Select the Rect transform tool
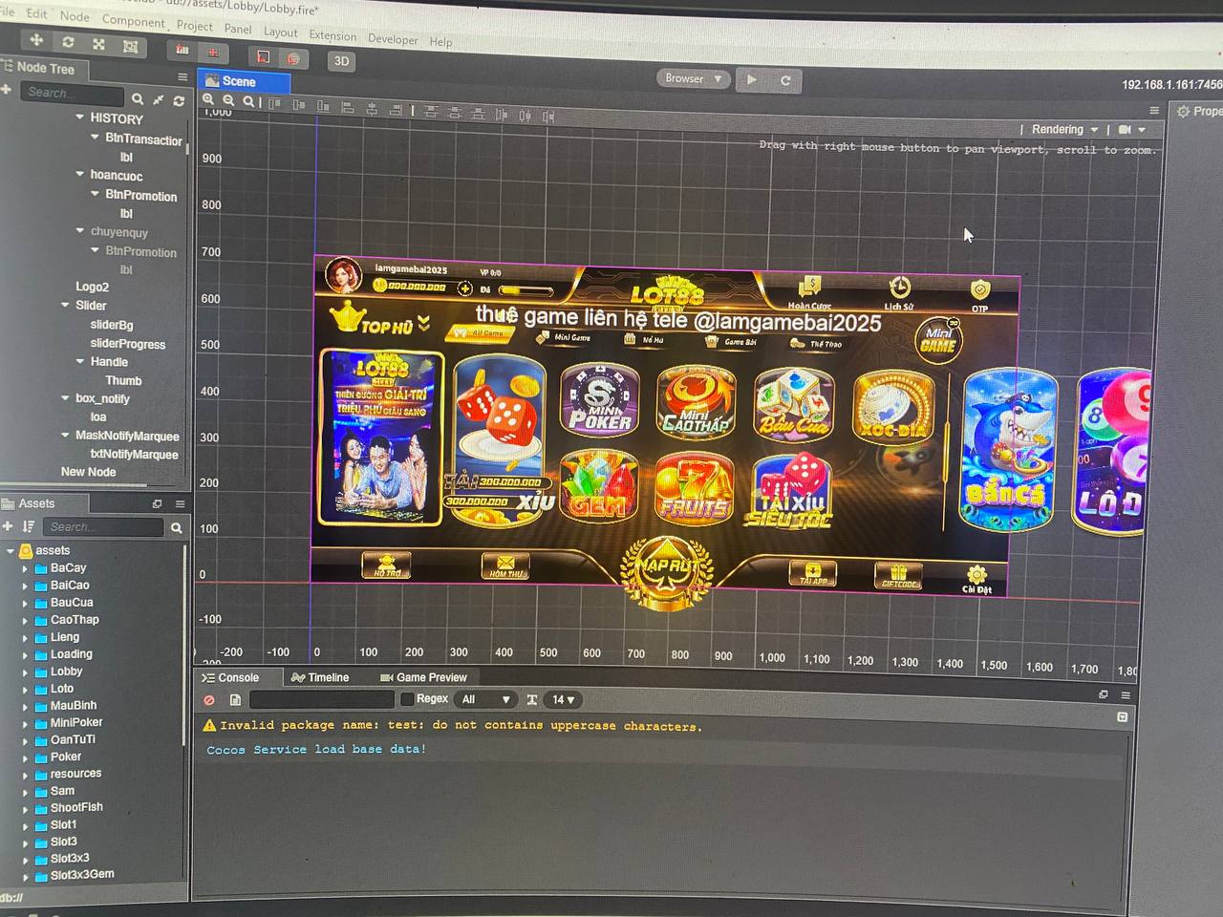This screenshot has height=917, width=1223. pyautogui.click(x=130, y=46)
